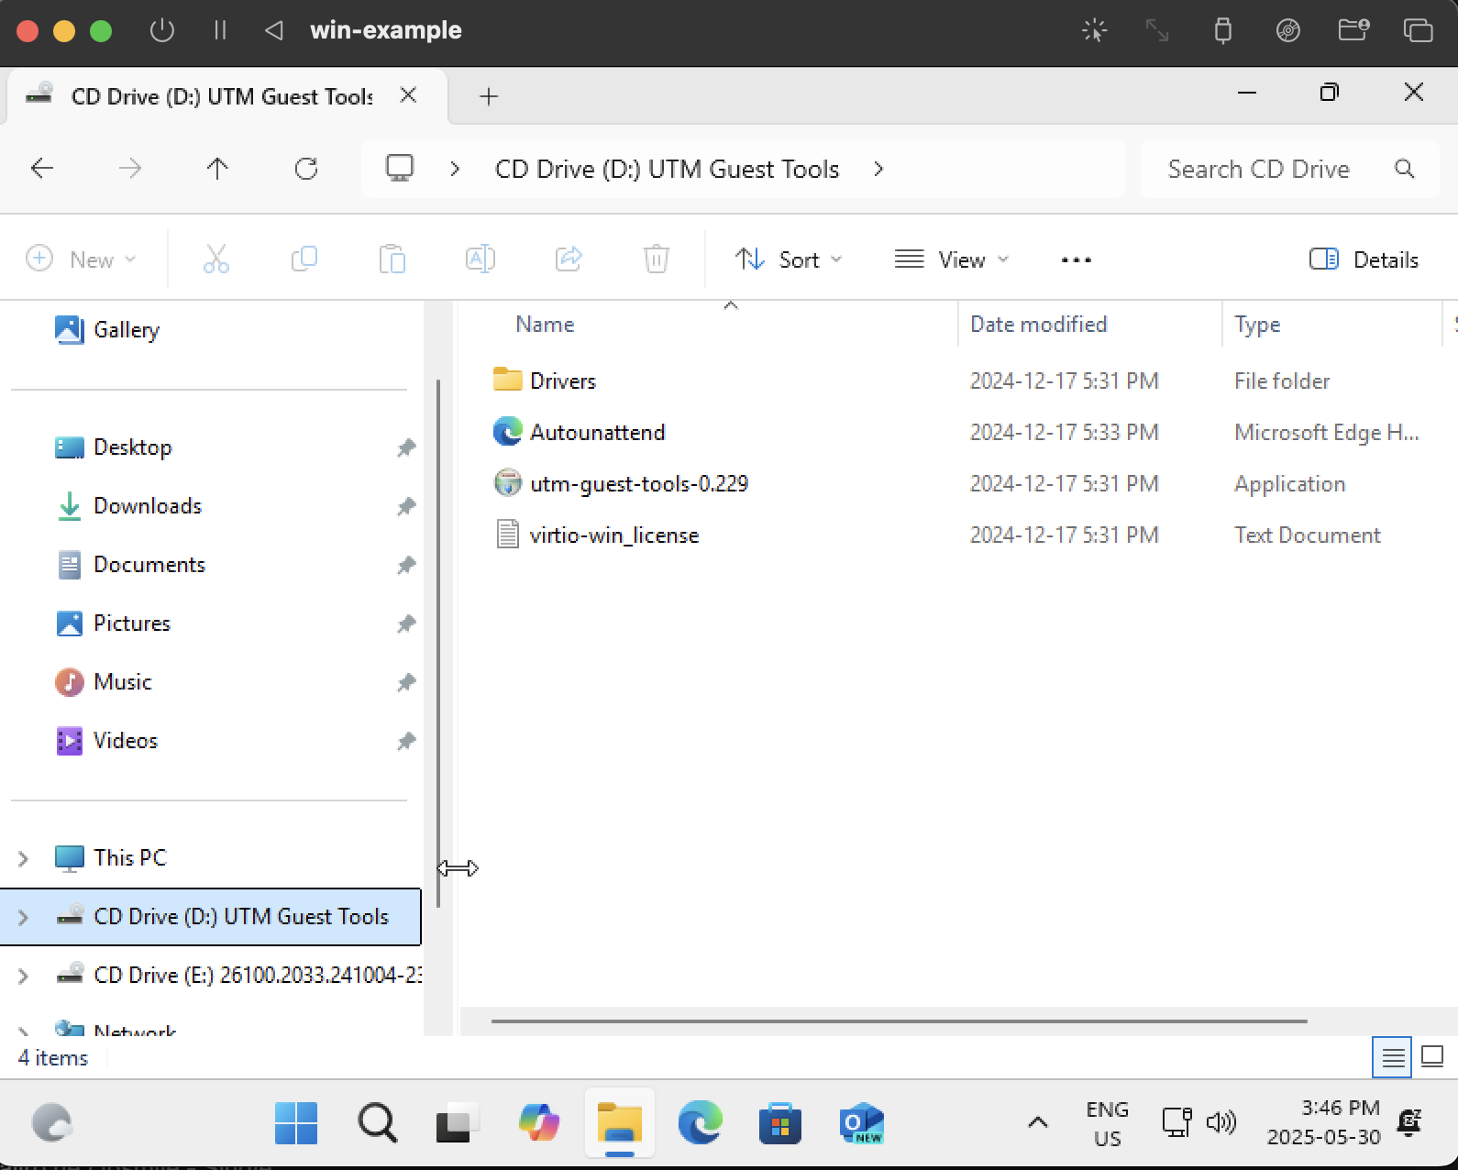The height and width of the screenshot is (1170, 1458).
Task: Open Gallery in the navigation pane
Action: tap(127, 329)
